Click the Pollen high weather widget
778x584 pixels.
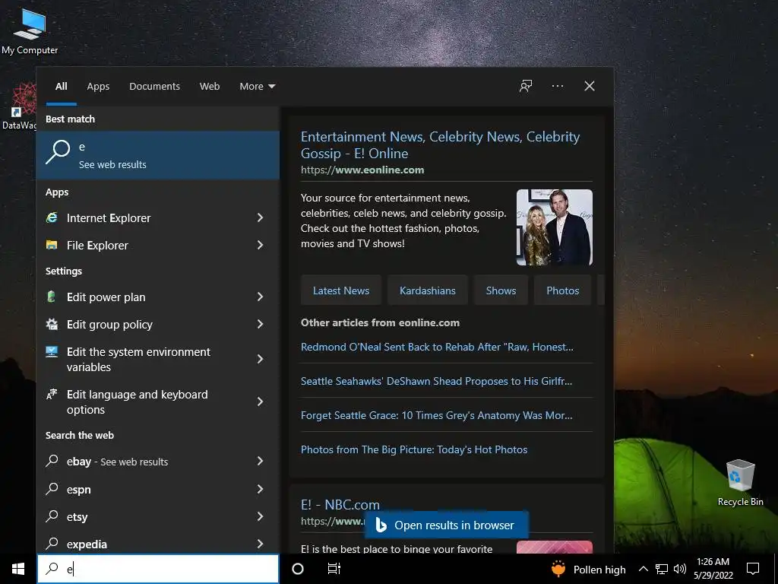click(589, 569)
